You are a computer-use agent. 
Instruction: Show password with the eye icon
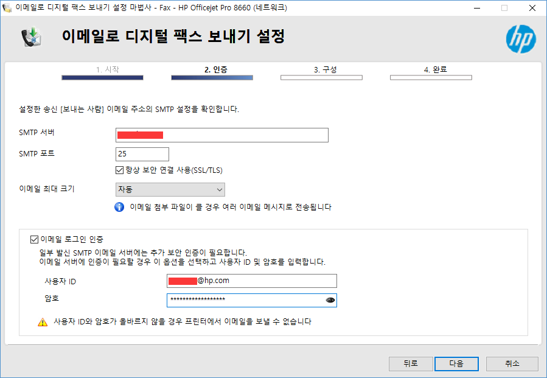330,300
